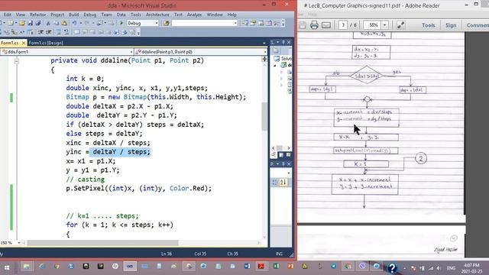Screen dimensions: 489x275
Task: Open the Refactor menu
Action: point(37,15)
